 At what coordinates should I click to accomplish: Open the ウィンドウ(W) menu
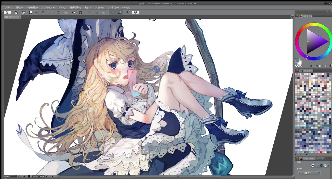coord(113,7)
